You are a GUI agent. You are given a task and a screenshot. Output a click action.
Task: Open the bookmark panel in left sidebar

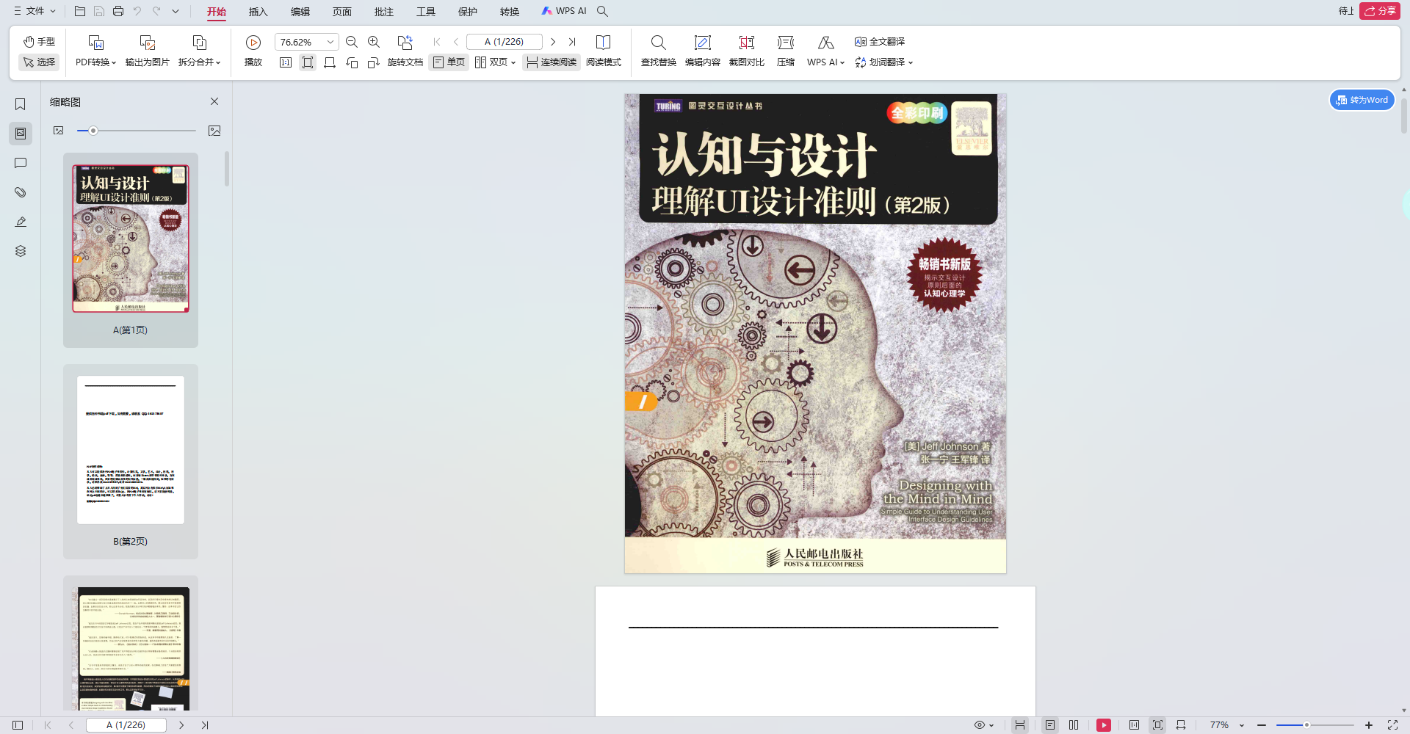[x=21, y=104]
